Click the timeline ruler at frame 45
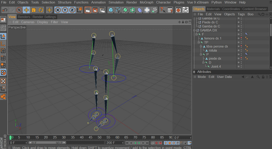Screen dimensions: 272x149 (x=90, y=137)
